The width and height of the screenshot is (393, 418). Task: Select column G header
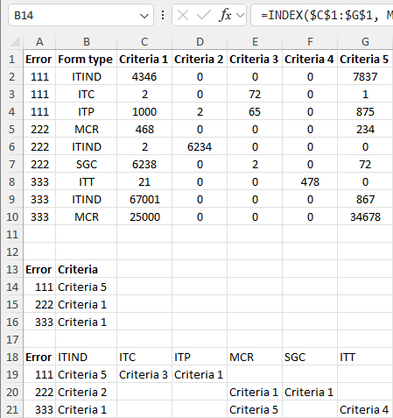pyautogui.click(x=365, y=42)
